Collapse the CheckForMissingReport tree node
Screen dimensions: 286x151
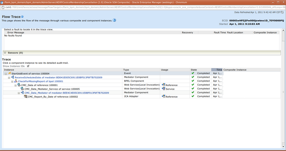(x=13, y=81)
